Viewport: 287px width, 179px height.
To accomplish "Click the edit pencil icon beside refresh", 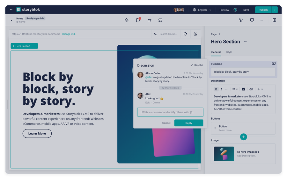I will pos(195,34).
